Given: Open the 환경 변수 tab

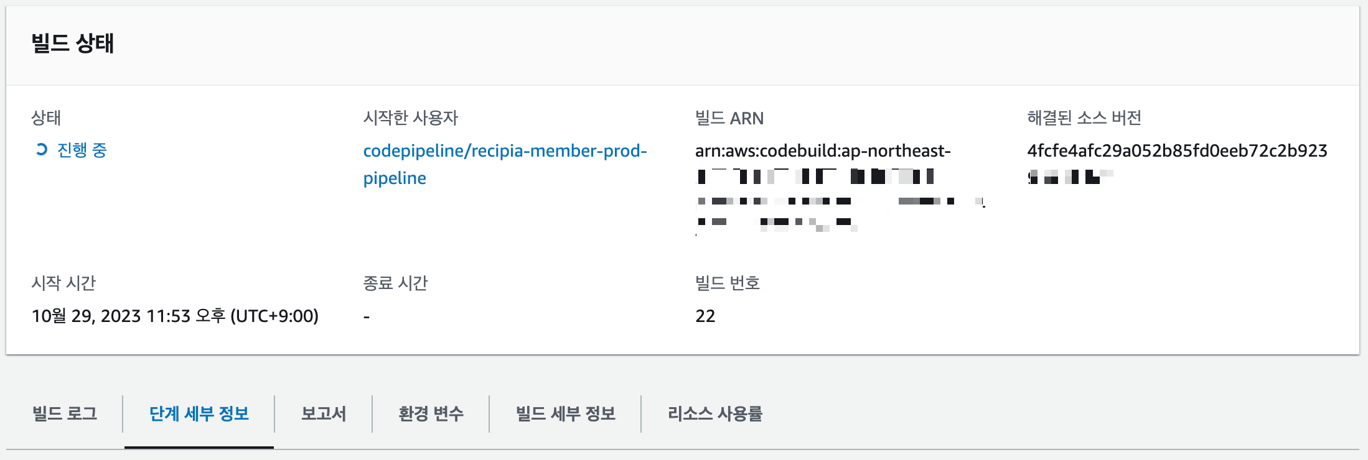Looking at the screenshot, I should coord(432,414).
